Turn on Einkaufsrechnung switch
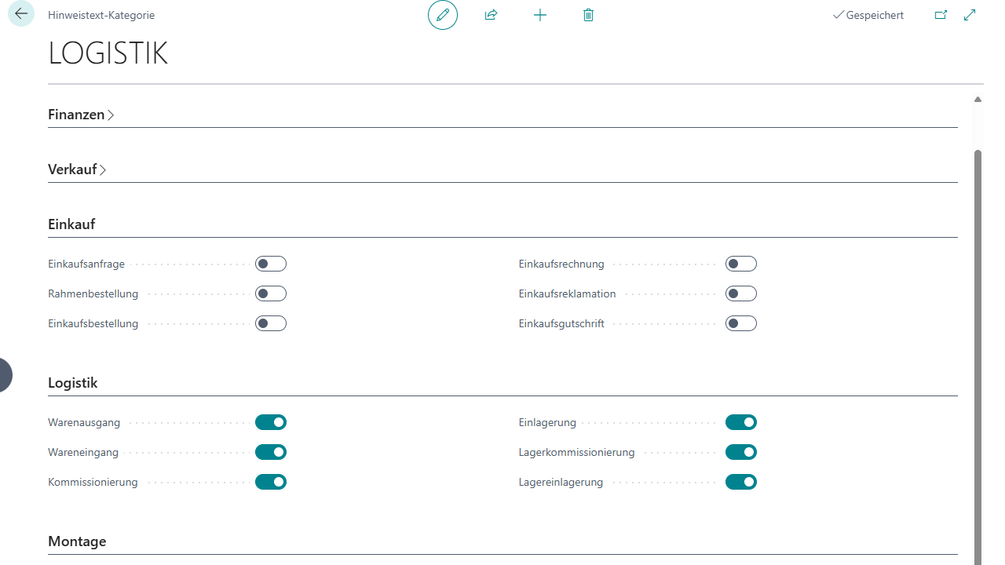 click(741, 264)
